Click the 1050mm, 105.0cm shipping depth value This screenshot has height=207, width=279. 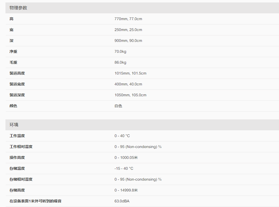coord(130,95)
